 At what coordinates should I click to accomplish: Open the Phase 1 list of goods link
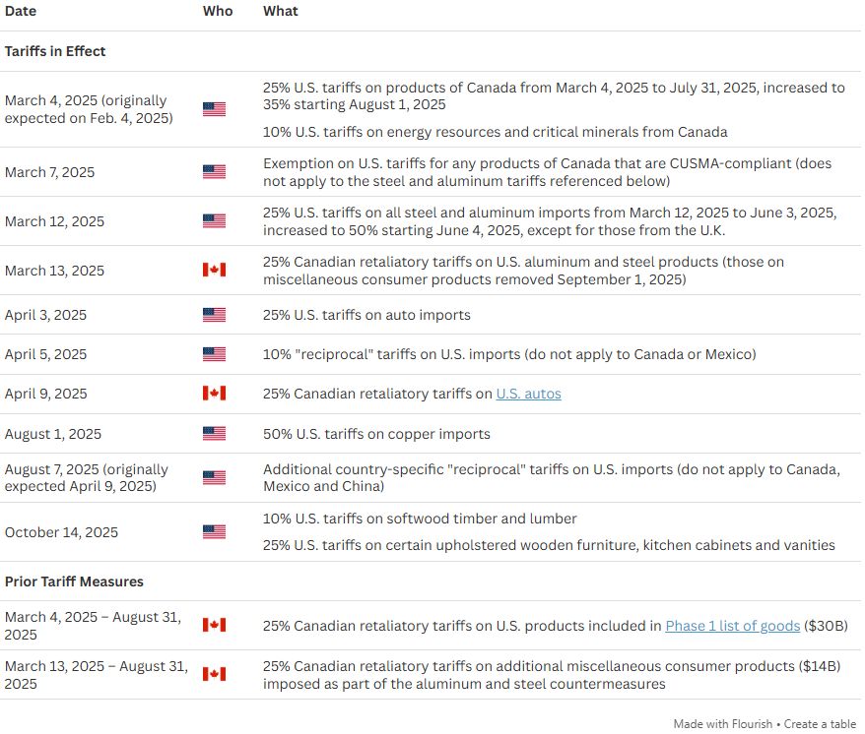point(732,626)
